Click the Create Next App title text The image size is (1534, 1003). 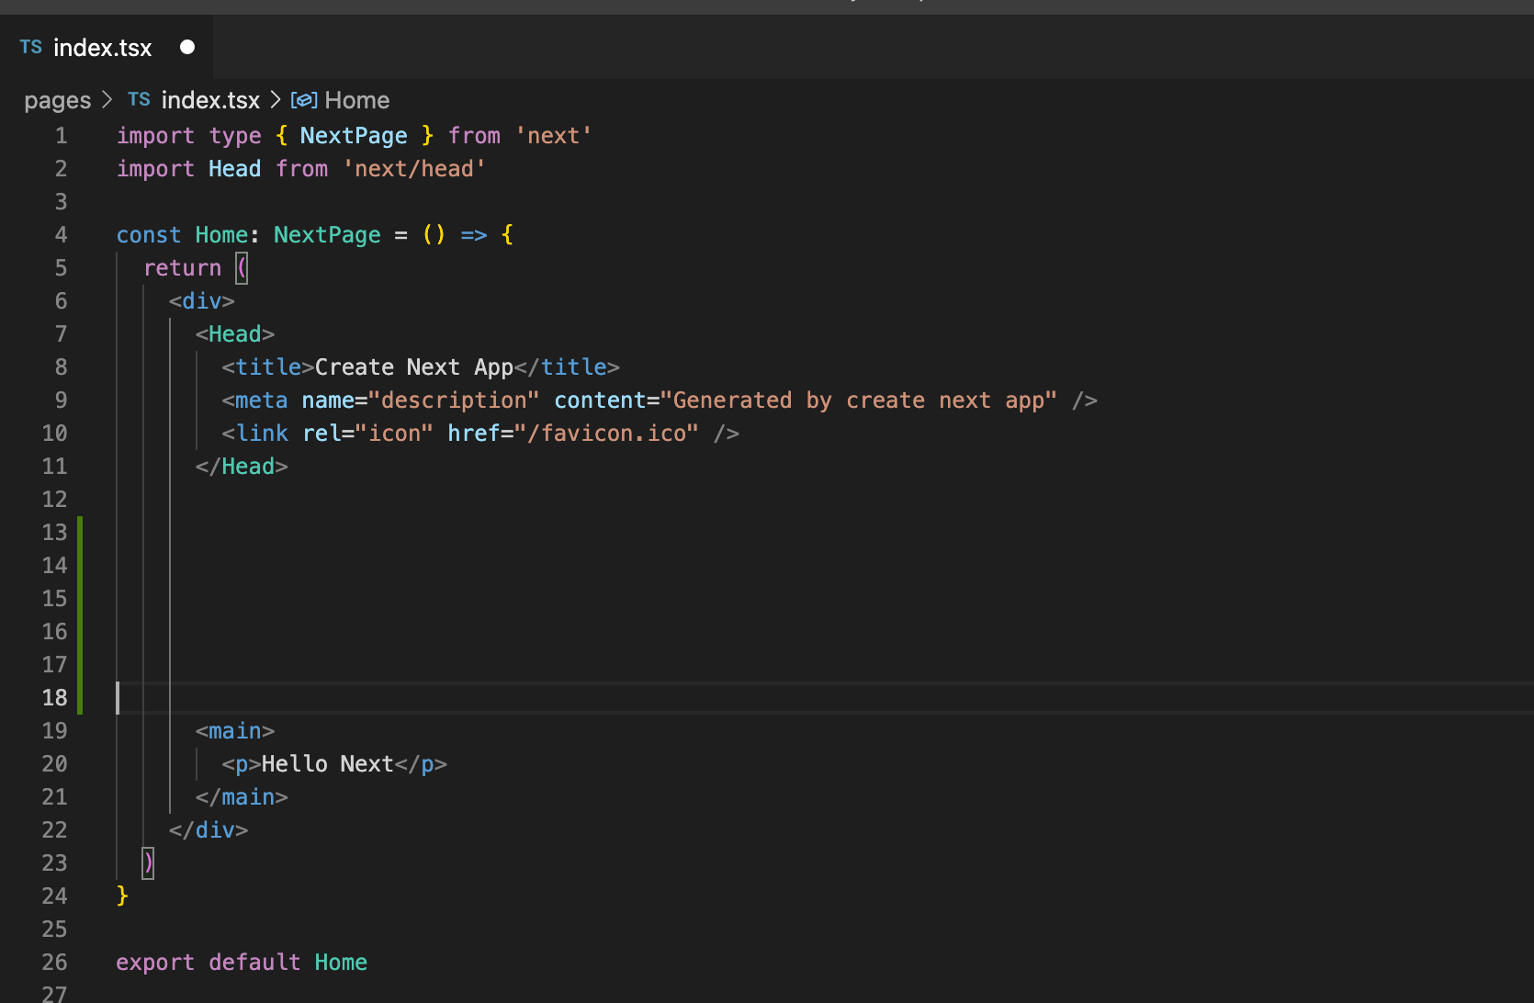[413, 367]
